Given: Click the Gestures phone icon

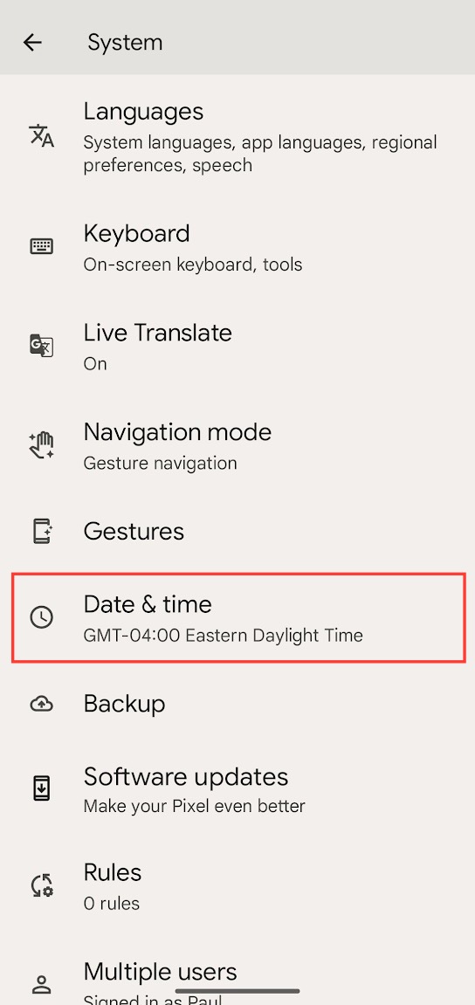Looking at the screenshot, I should (x=42, y=532).
